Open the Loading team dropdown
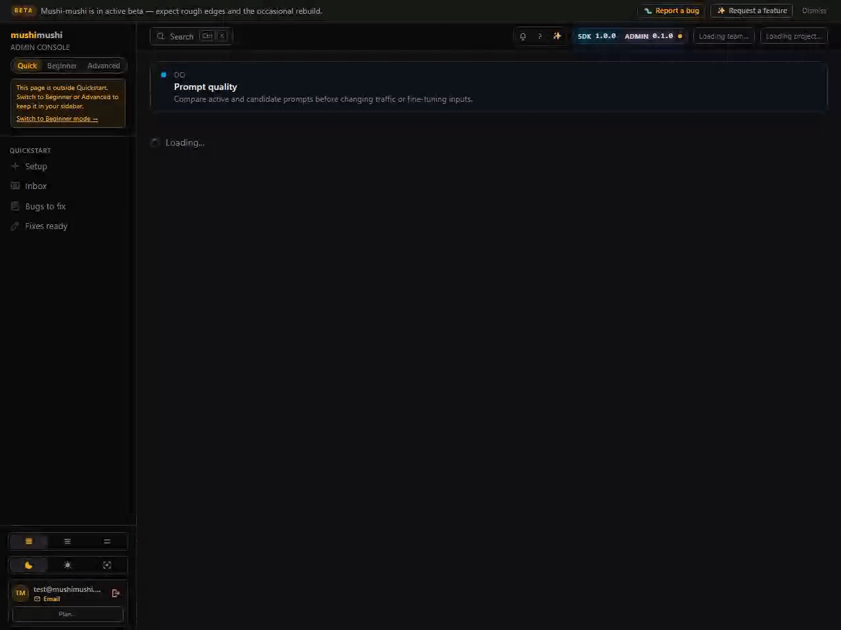Image resolution: width=841 pixels, height=630 pixels. coord(723,36)
